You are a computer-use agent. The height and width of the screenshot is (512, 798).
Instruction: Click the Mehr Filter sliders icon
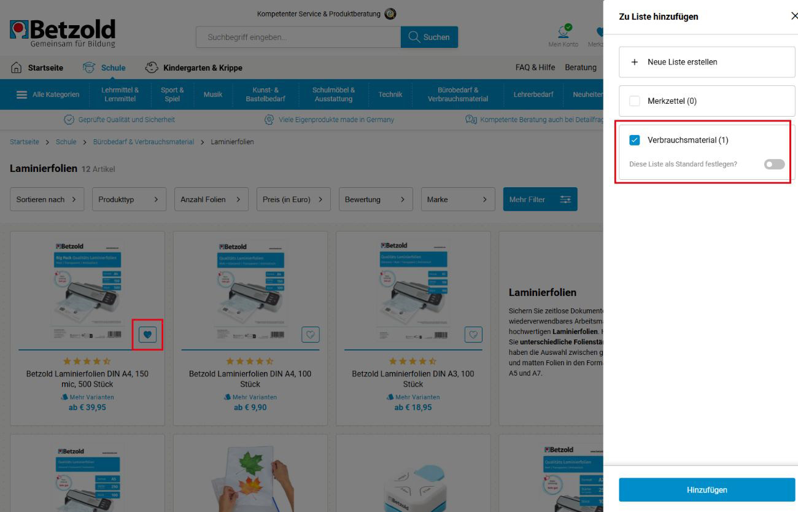[x=565, y=200]
